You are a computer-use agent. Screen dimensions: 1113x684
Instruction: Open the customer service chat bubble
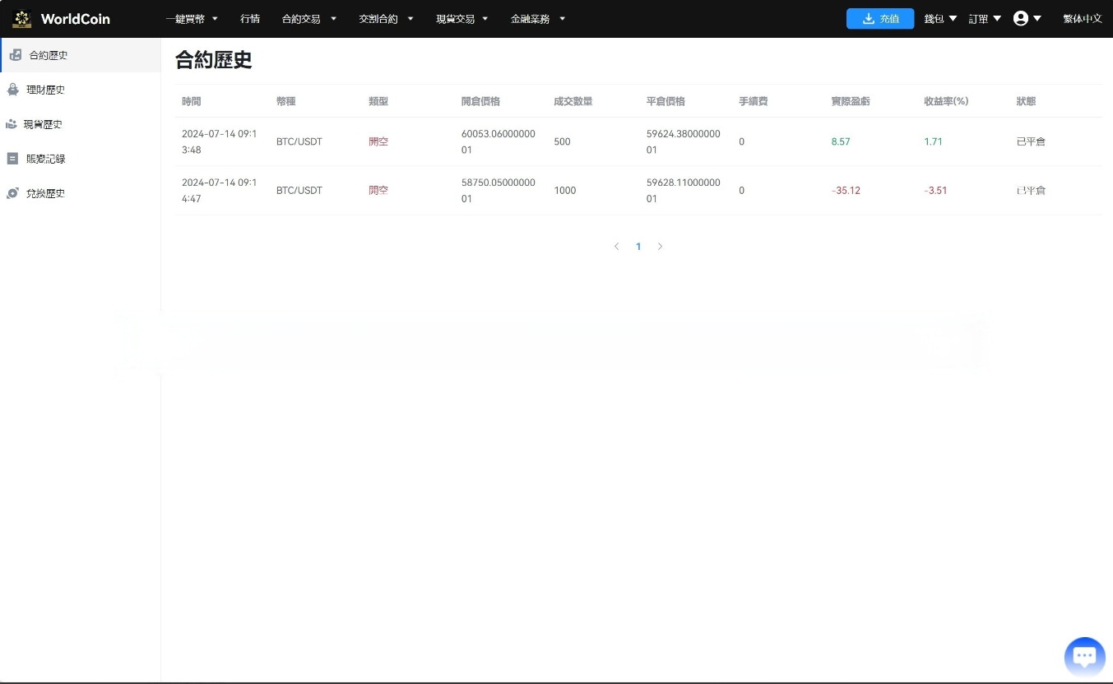(1084, 655)
